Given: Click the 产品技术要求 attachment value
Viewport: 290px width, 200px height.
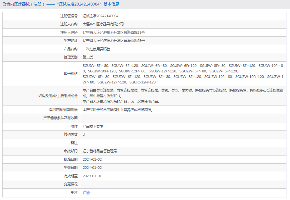Looking at the screenshot, I should point(93,126).
